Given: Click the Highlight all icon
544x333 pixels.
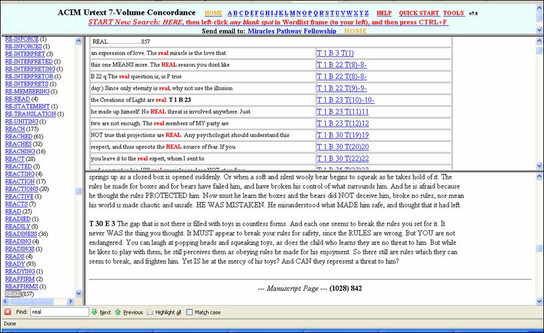Looking at the screenshot, I should [x=150, y=312].
